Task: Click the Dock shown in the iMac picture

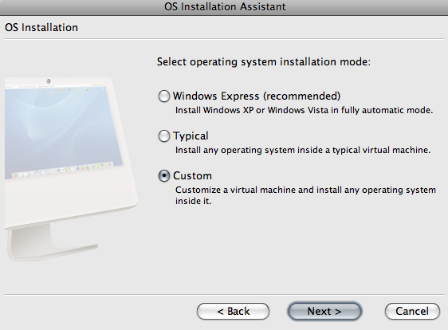Action: tap(61, 171)
